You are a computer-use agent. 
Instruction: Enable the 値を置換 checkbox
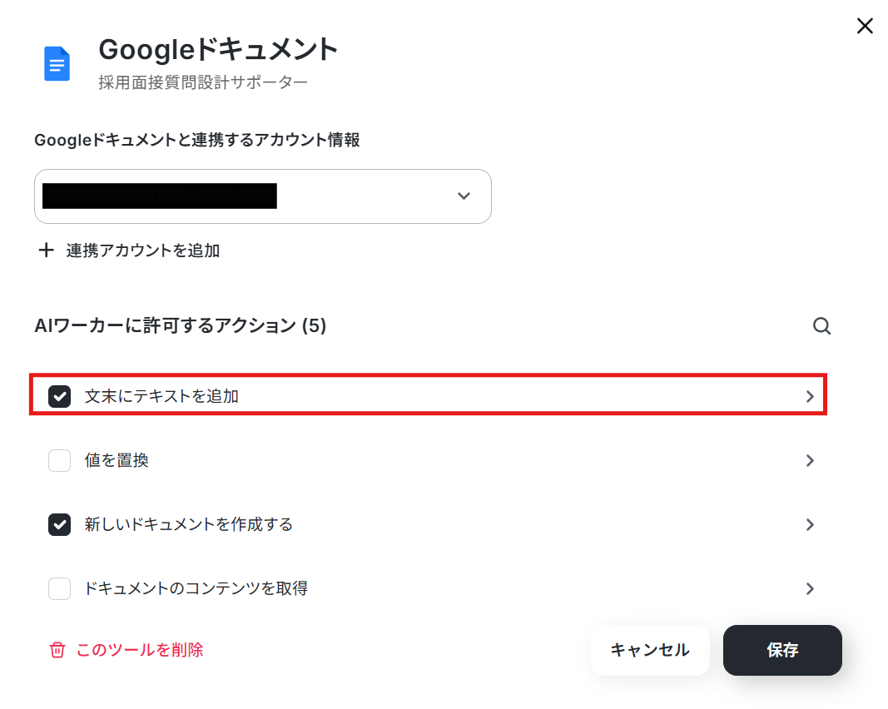(x=59, y=460)
